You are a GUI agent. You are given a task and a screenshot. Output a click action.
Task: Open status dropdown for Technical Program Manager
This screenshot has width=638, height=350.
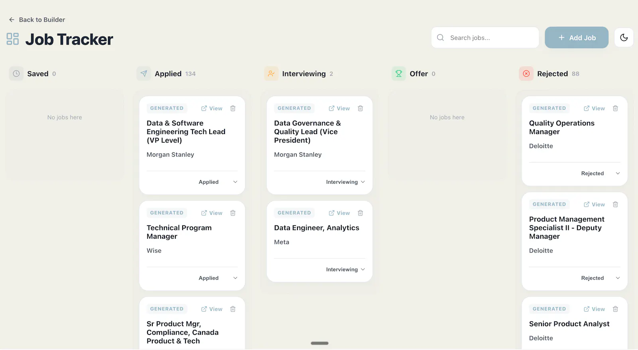218,278
